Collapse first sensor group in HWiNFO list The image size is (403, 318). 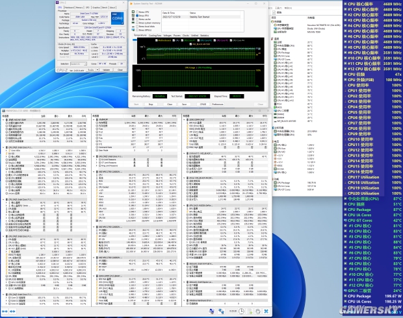(x=3, y=120)
